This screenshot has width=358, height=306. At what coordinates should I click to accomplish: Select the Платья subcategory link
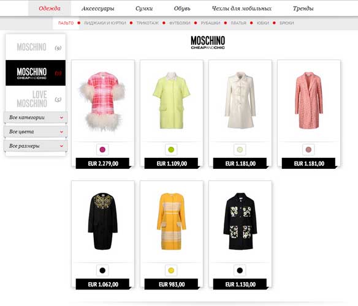(x=238, y=23)
